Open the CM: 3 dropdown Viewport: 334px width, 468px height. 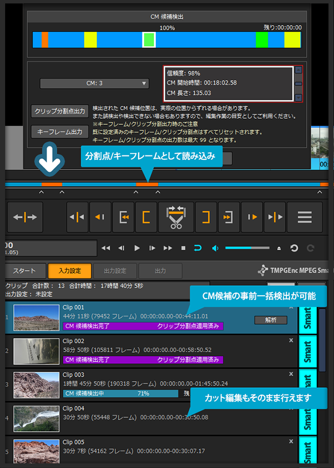(x=95, y=83)
